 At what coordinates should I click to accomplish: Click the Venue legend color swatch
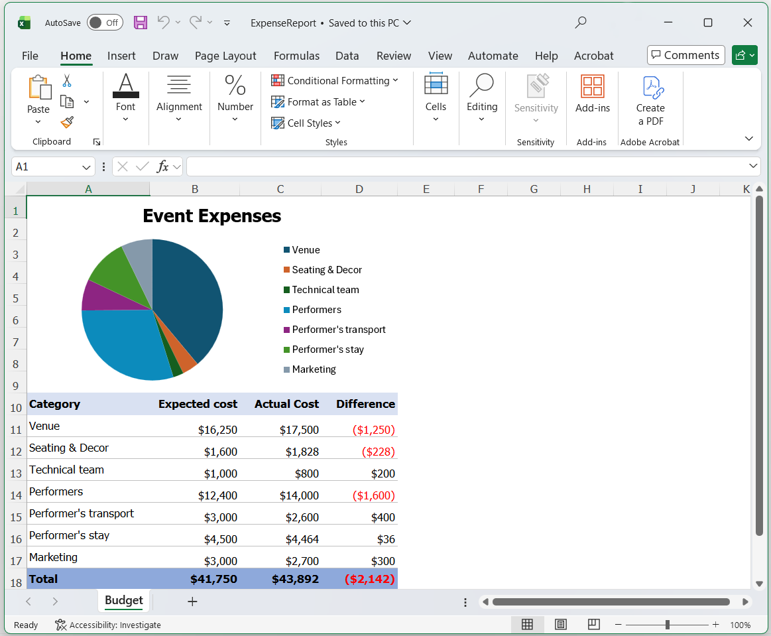click(286, 250)
